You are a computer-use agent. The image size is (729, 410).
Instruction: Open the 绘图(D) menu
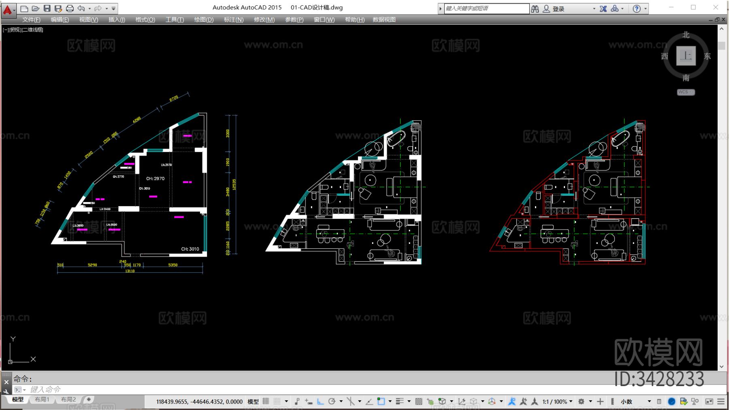pos(204,19)
